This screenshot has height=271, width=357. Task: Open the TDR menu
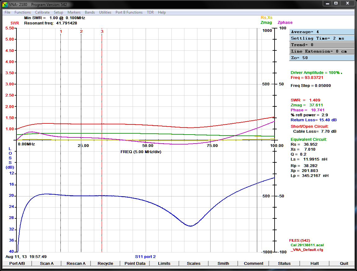coord(150,12)
